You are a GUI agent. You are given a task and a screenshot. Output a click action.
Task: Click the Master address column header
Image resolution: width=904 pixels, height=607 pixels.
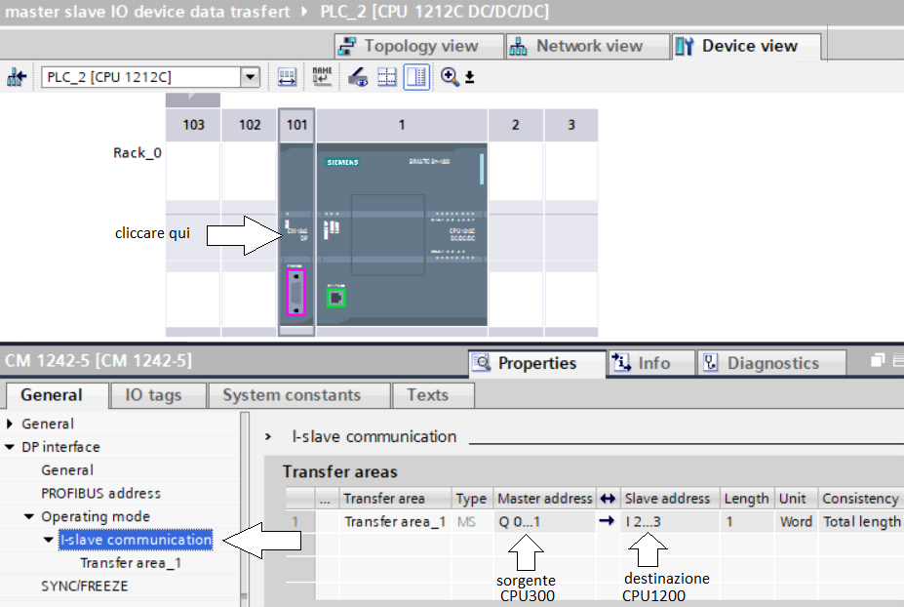pyautogui.click(x=544, y=498)
